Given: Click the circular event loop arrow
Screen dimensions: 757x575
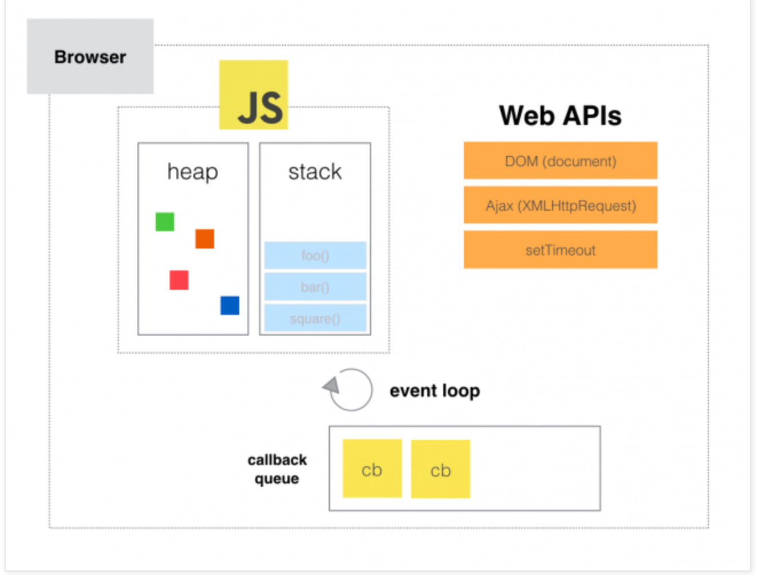Looking at the screenshot, I should click(349, 390).
